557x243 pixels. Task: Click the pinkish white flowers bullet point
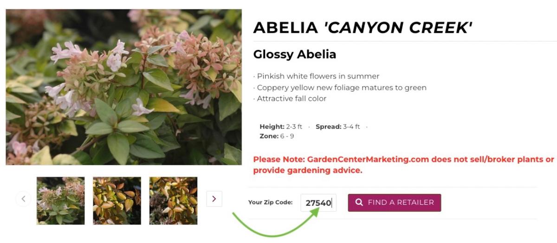[317, 76]
